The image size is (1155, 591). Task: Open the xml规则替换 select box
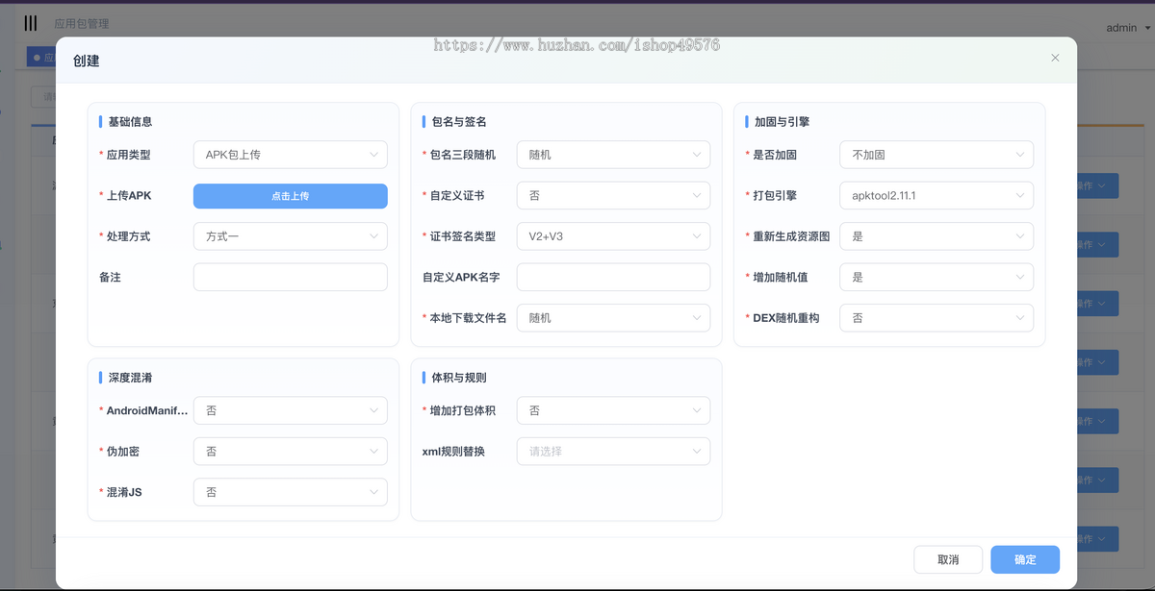[614, 452]
